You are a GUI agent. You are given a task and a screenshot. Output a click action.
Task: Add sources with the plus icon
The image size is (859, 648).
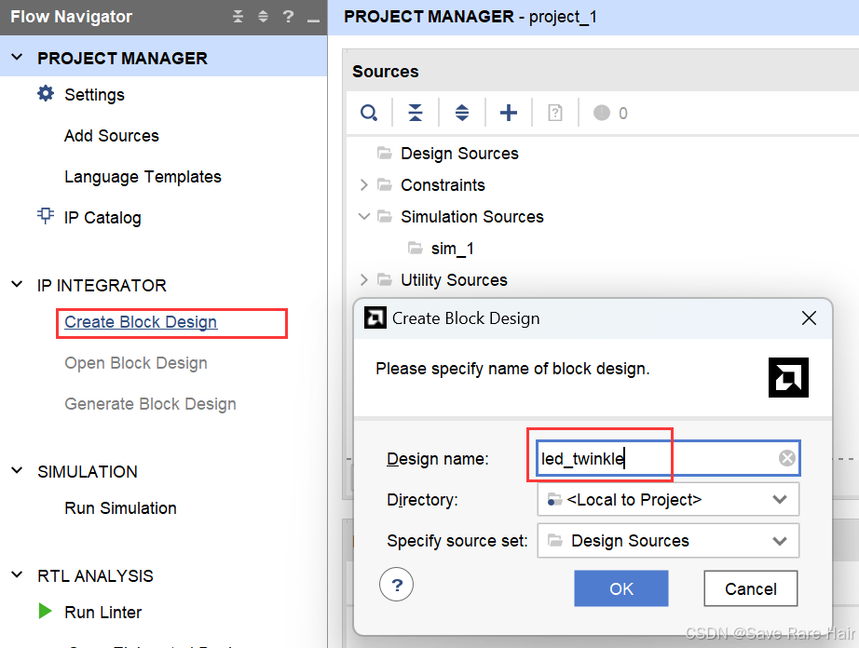point(509,113)
